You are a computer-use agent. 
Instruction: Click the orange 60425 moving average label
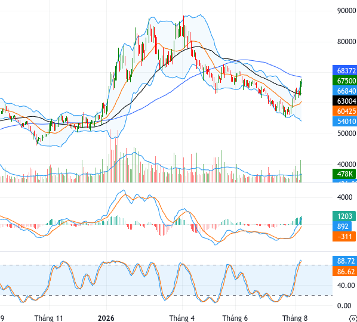point(344,111)
